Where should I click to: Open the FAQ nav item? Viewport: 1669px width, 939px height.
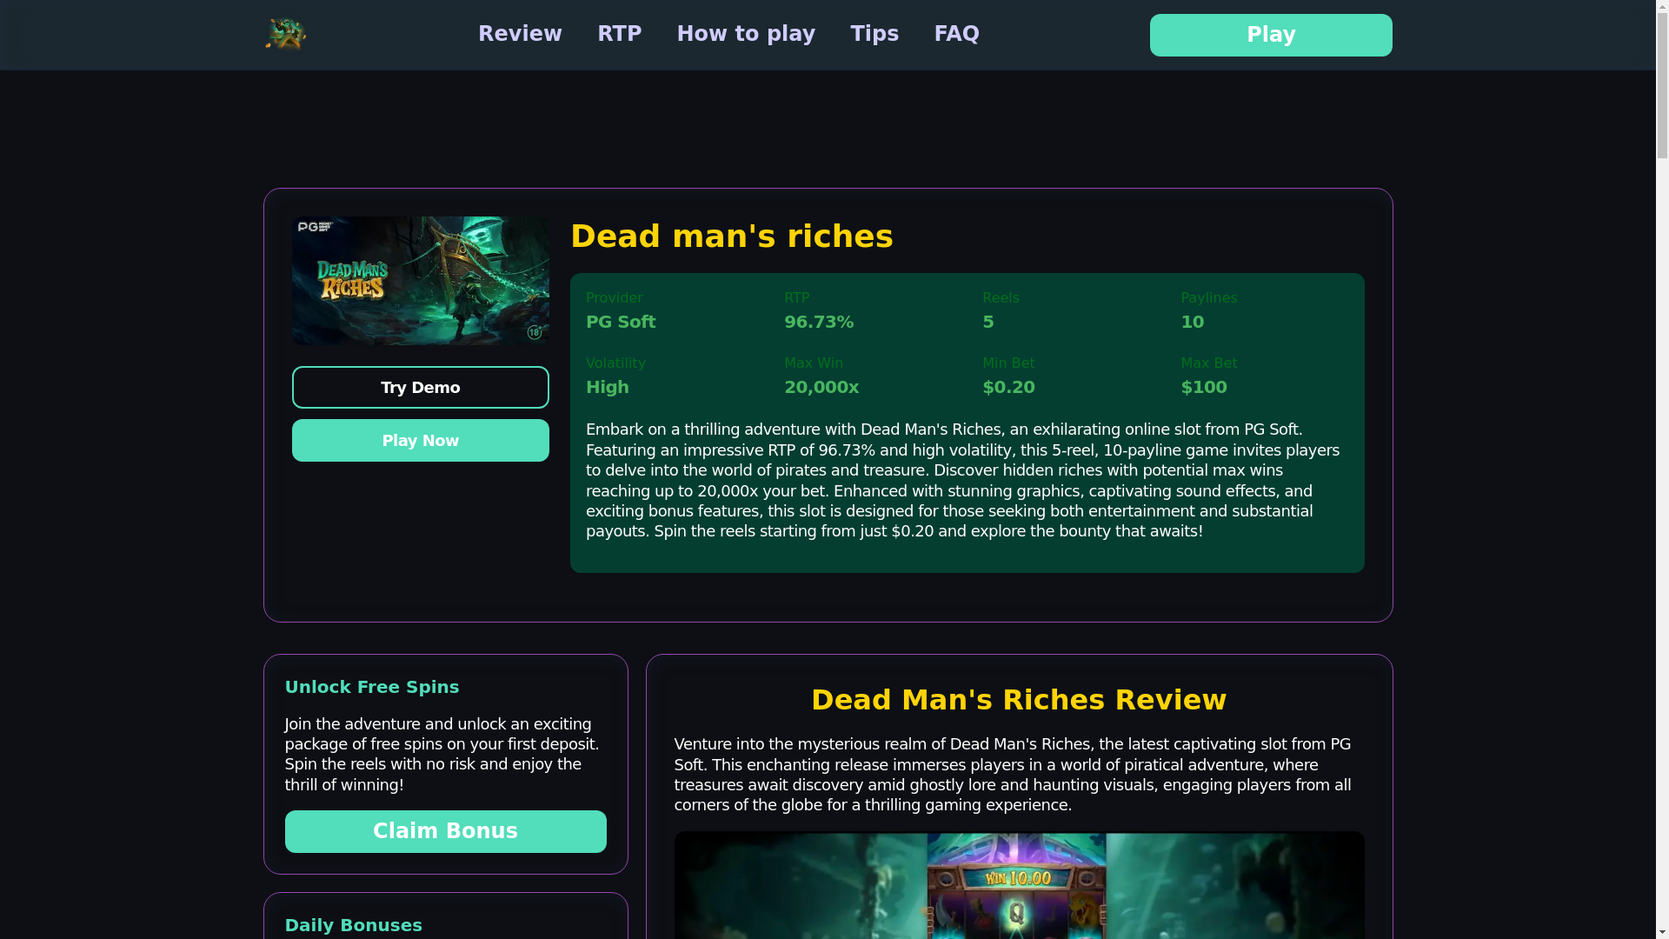click(x=956, y=34)
